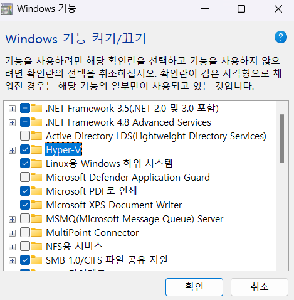Click the 확인 button
294x300 pixels.
pos(194,287)
